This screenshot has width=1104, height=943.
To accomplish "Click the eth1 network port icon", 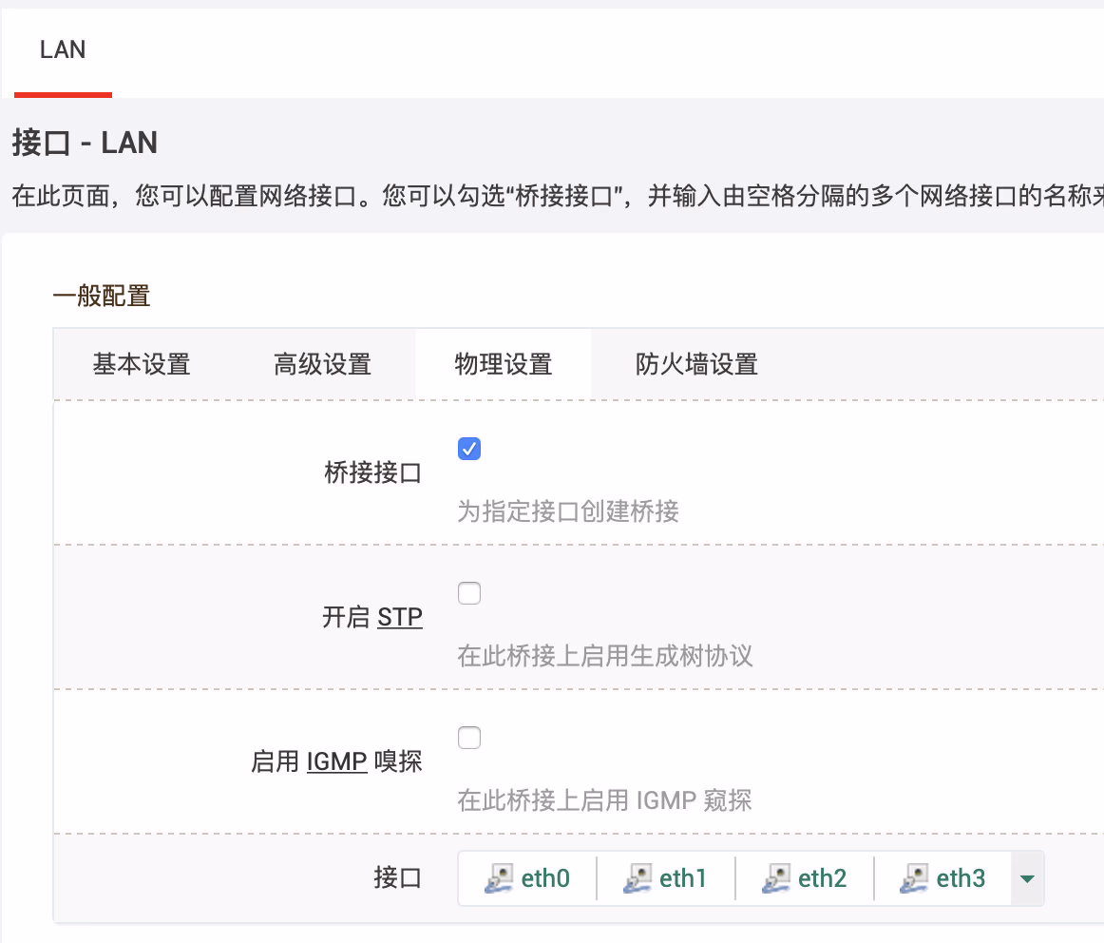I will click(x=637, y=878).
